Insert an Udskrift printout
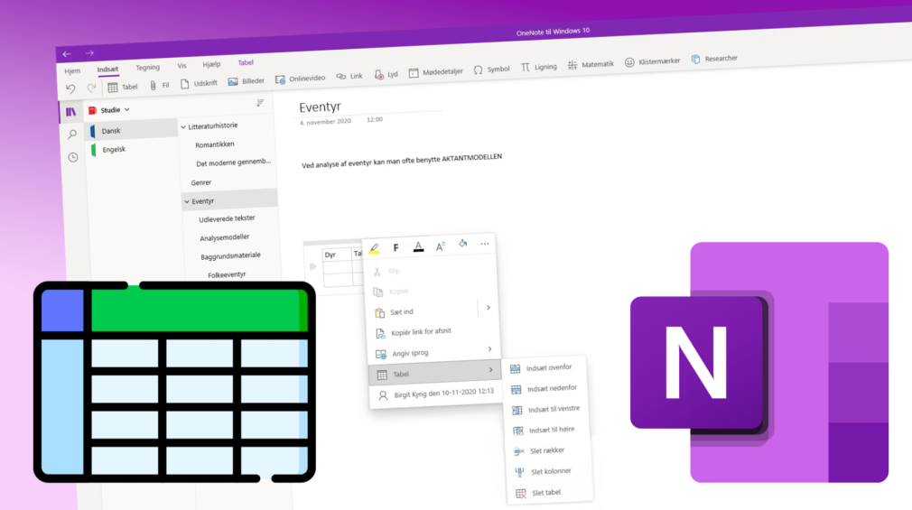Image resolution: width=912 pixels, height=510 pixels. tap(199, 84)
